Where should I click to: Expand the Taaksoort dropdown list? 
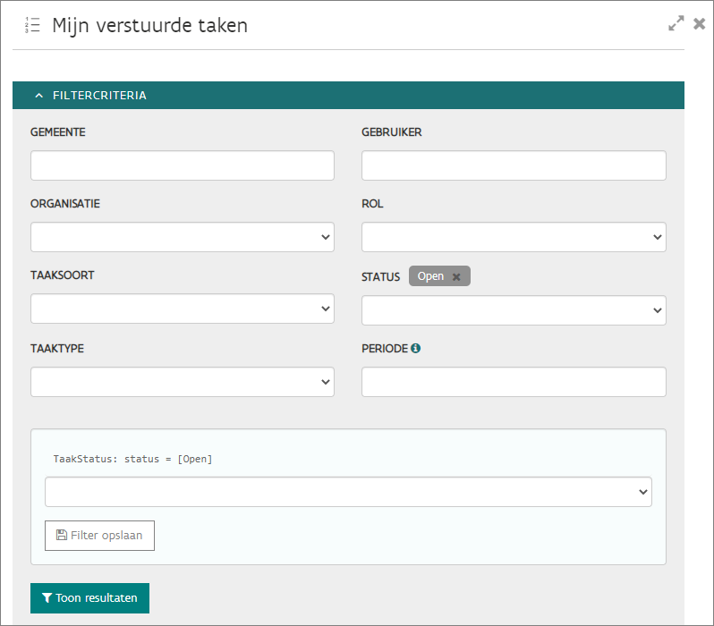pyautogui.click(x=183, y=309)
